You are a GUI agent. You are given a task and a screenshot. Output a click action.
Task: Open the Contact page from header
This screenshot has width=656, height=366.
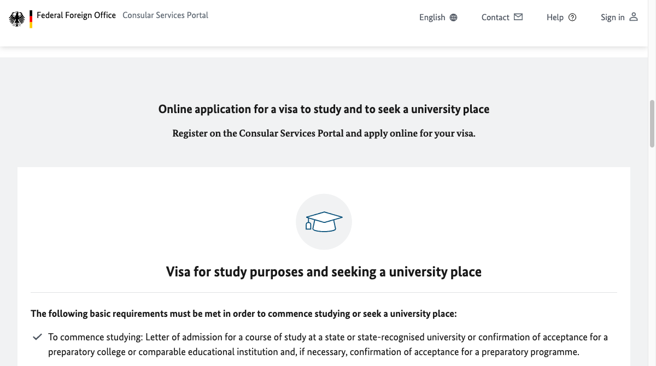(495, 17)
